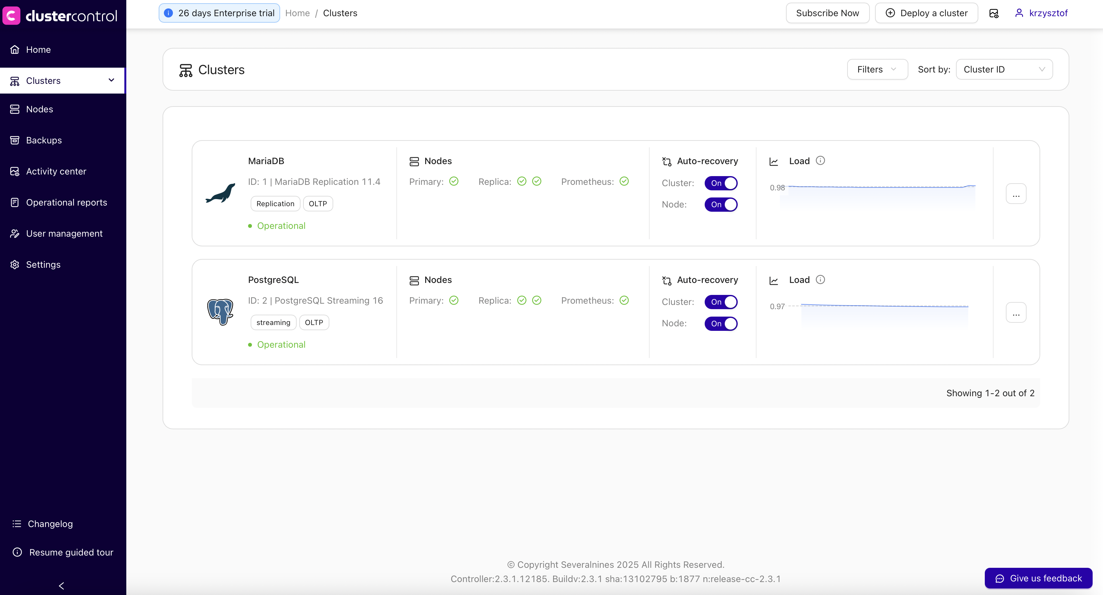The height and width of the screenshot is (595, 1103).
Task: Open the MariaDB cluster actions ellipsis menu
Action: tap(1016, 194)
